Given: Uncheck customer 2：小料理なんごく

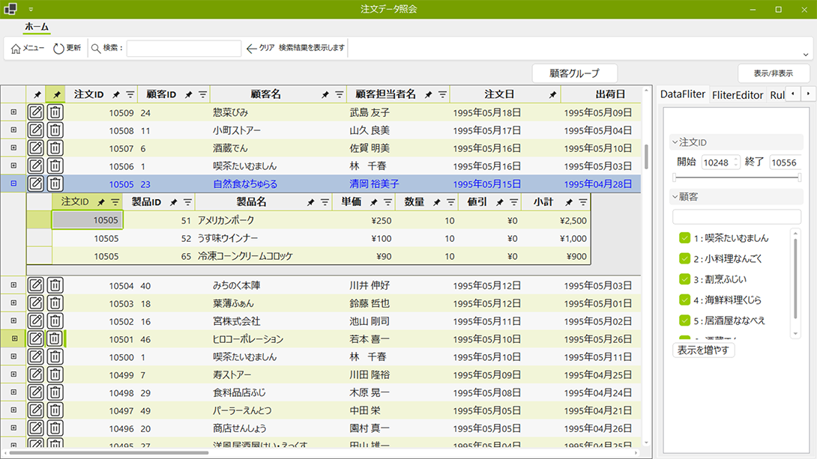Looking at the screenshot, I should tap(684, 258).
